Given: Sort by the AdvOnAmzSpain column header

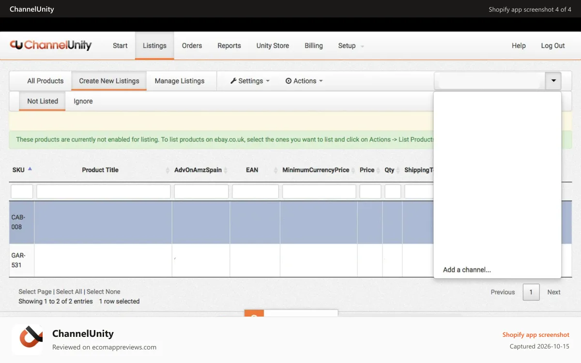Looking at the screenshot, I should coord(198,170).
